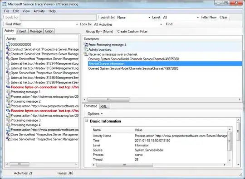Switch to the Graph tab
This screenshot has height=179, width=245.
[x=49, y=31]
